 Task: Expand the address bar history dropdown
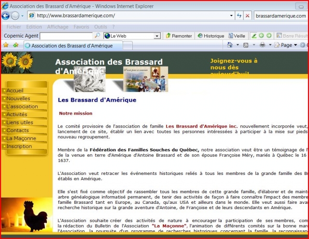pos(231,15)
